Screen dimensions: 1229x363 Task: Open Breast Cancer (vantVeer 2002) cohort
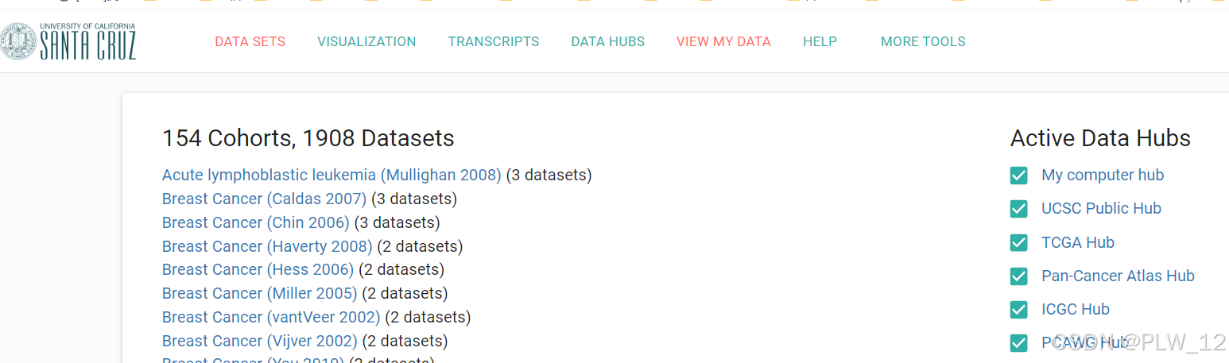point(271,317)
